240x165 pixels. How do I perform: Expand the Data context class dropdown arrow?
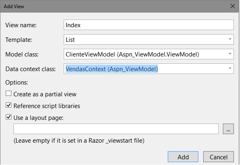click(x=230, y=68)
